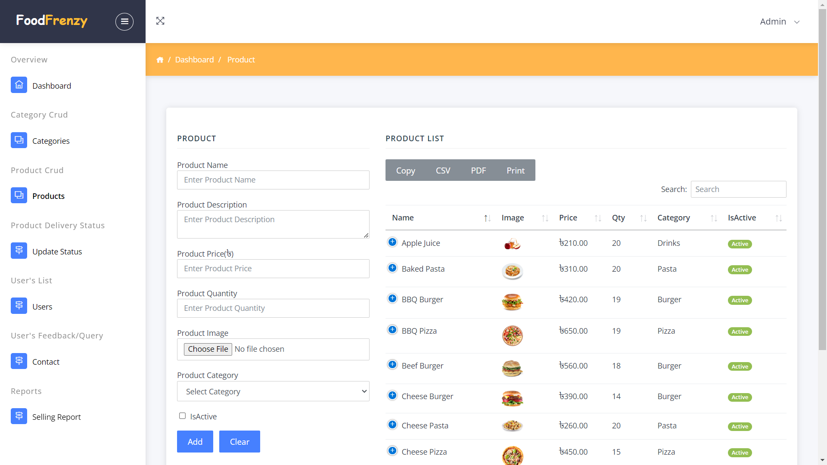Open the FoodFrenzy home icon in breadcrumb
This screenshot has height=465, width=827.
click(x=160, y=59)
